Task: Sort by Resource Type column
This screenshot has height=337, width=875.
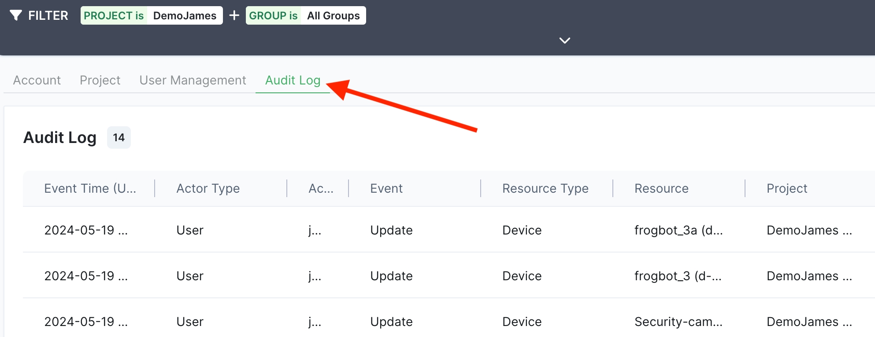Action: [x=545, y=188]
